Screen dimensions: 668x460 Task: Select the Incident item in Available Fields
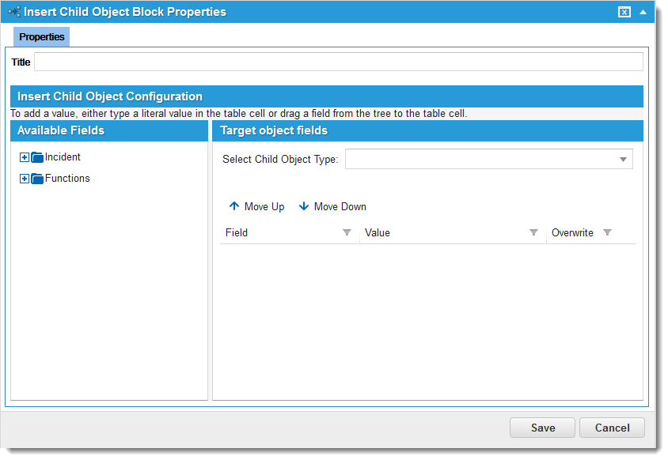(x=63, y=156)
